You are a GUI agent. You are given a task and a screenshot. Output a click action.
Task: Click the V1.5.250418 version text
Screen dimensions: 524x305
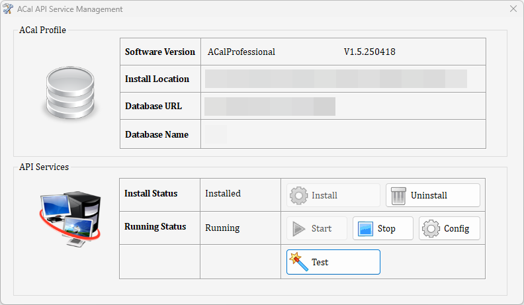pos(370,52)
